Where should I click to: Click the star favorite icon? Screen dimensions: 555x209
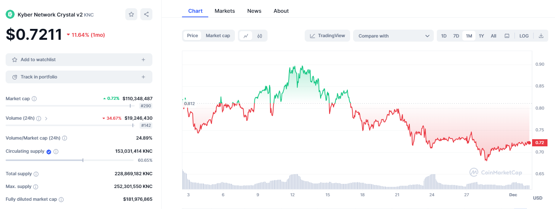click(131, 14)
